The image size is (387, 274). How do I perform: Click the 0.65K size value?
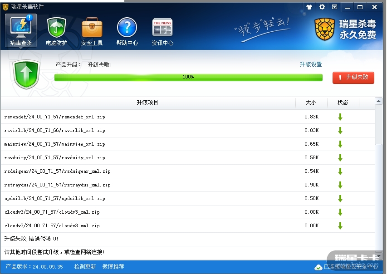point(312,144)
